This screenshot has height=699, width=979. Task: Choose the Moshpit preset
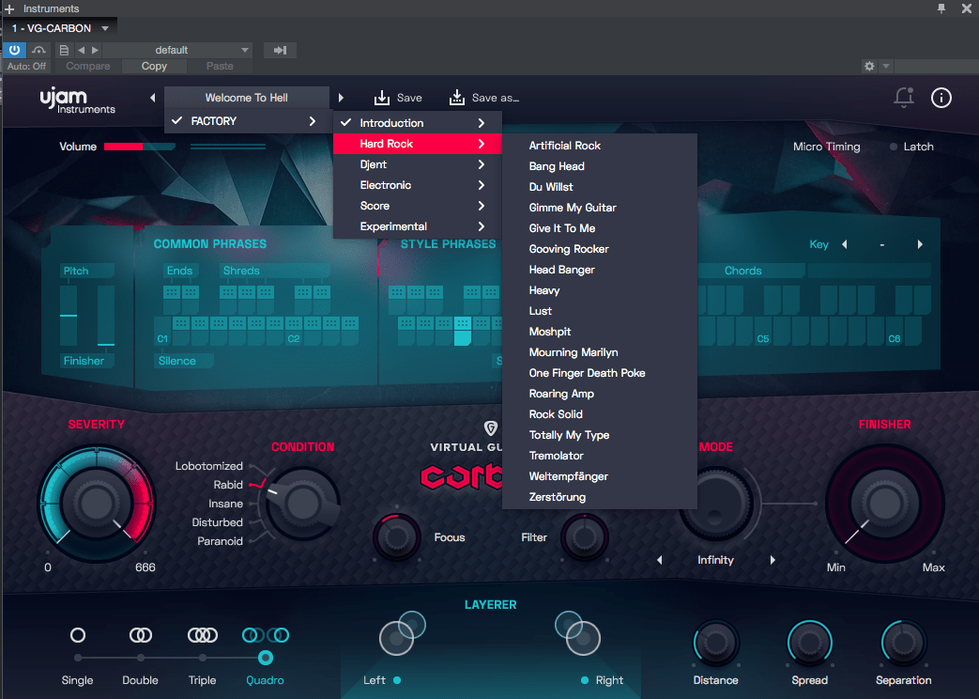pos(550,332)
